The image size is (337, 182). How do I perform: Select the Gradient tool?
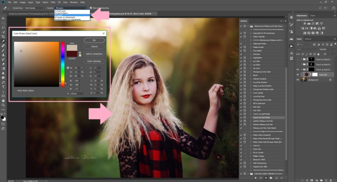click(3, 68)
